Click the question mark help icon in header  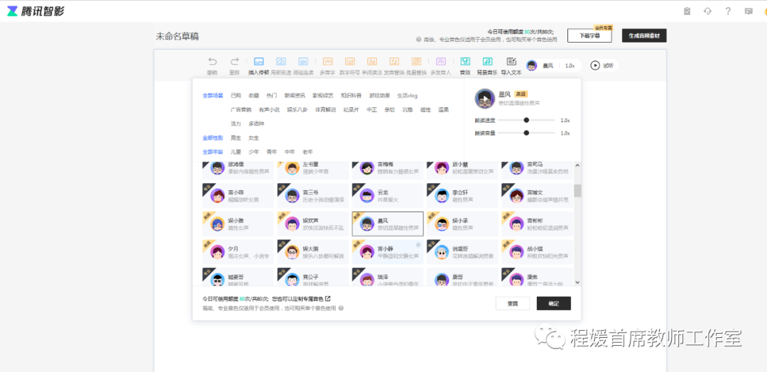coord(728,11)
